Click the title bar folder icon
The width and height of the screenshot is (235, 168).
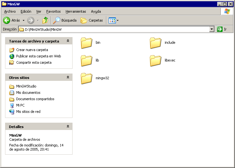tap(4, 4)
